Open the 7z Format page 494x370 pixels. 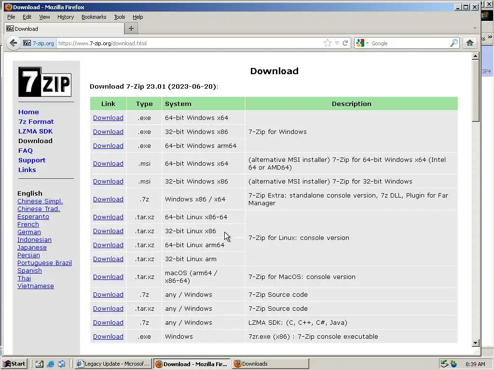coord(36,122)
